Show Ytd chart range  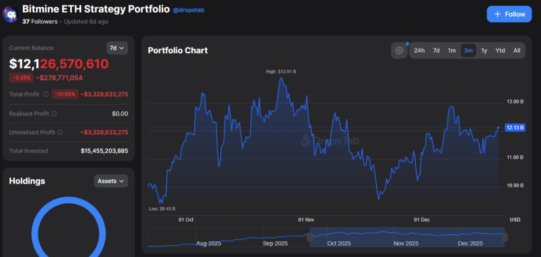coord(500,51)
